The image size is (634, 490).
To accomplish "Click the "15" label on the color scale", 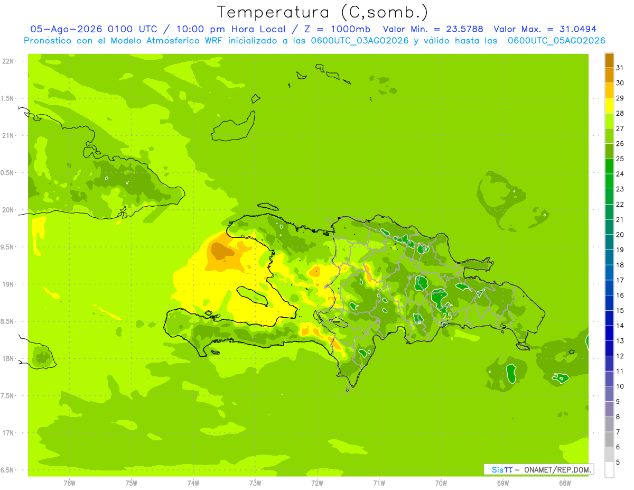I will pyautogui.click(x=620, y=311).
